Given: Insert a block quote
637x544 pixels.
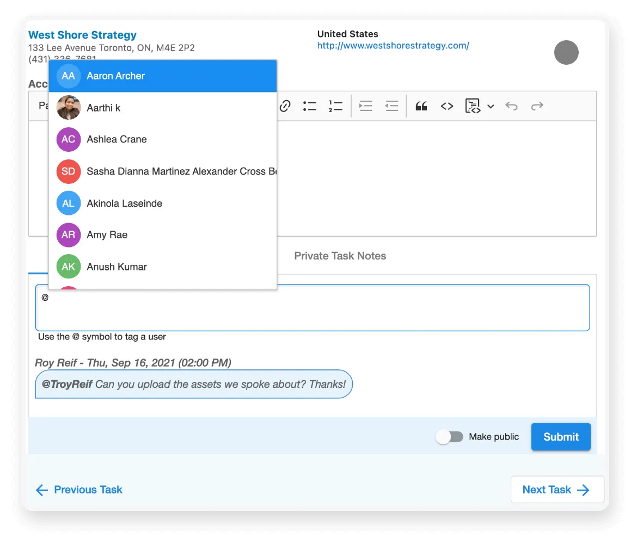Looking at the screenshot, I should coord(420,106).
